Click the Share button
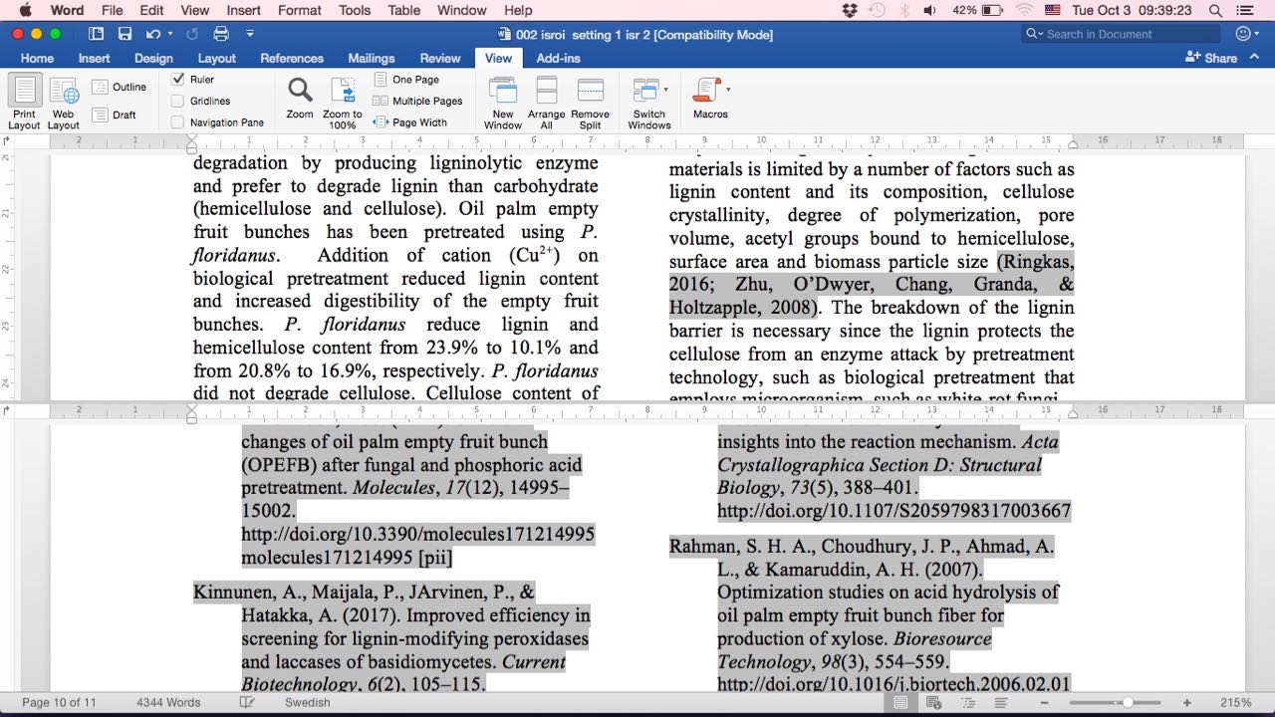 click(1211, 58)
